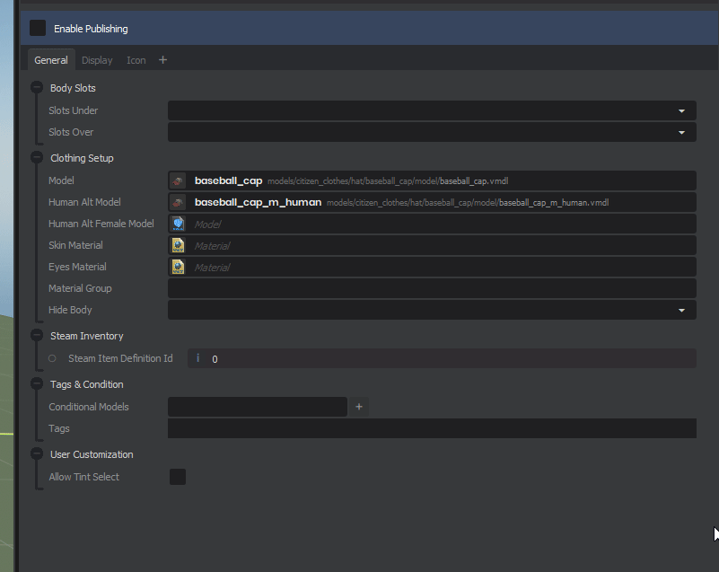
Task: Click the baseball_cap_m_human model thumbnail icon
Action: 178,202
